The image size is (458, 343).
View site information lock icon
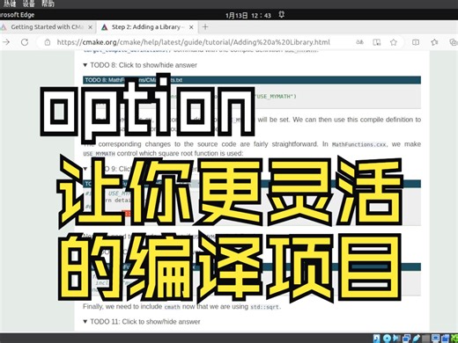48,42
